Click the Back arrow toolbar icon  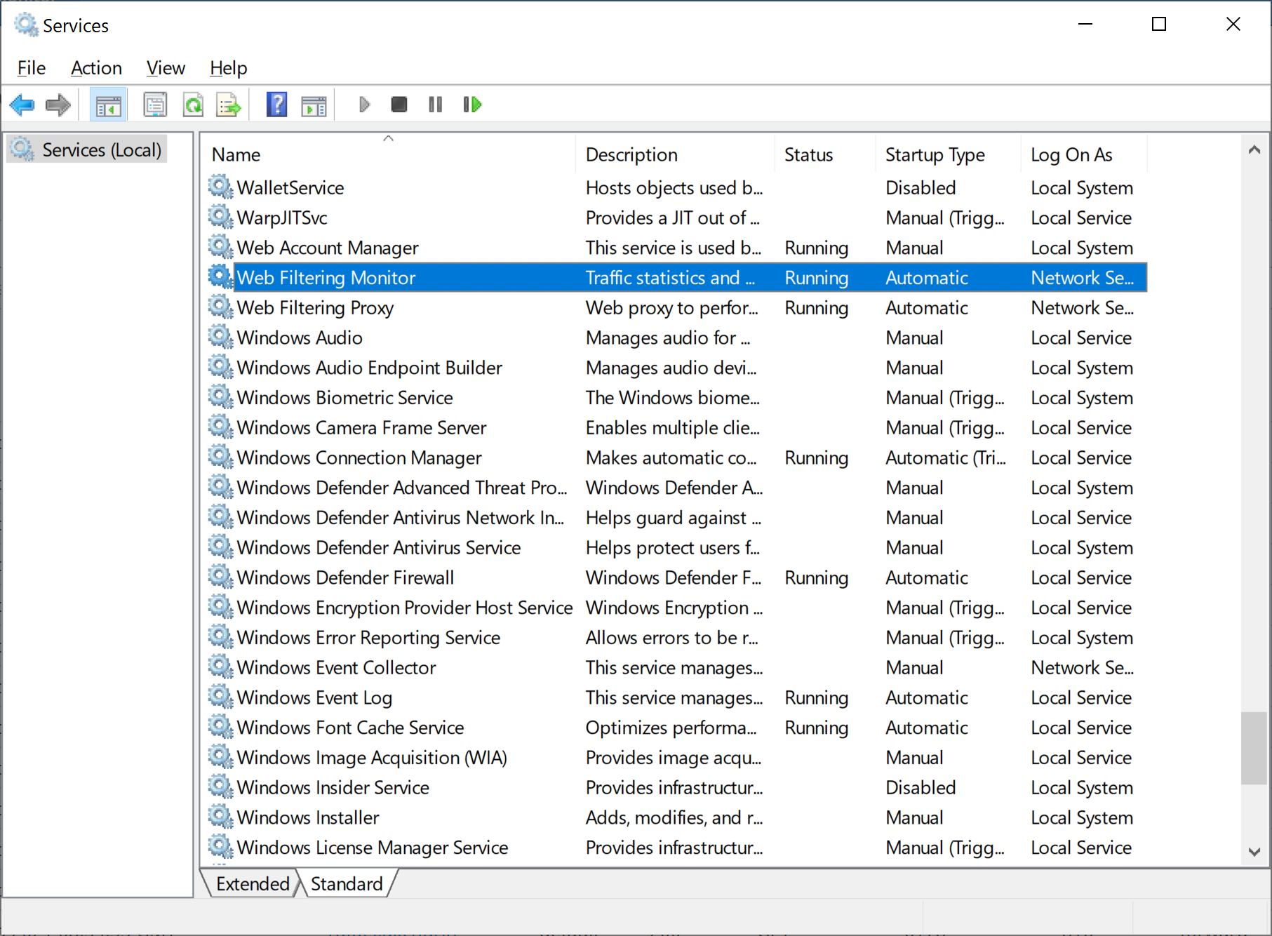tap(22, 105)
